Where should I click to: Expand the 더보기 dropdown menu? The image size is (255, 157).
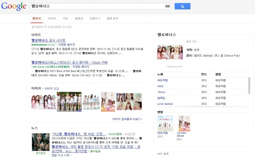click(x=95, y=18)
